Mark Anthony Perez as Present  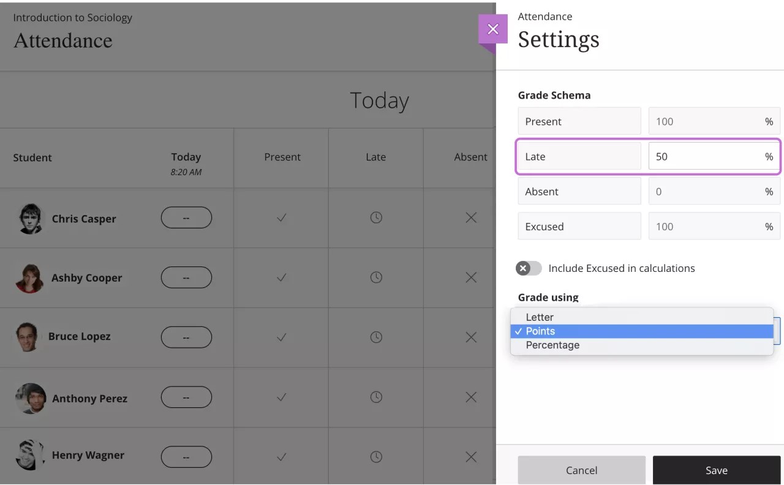pos(281,397)
